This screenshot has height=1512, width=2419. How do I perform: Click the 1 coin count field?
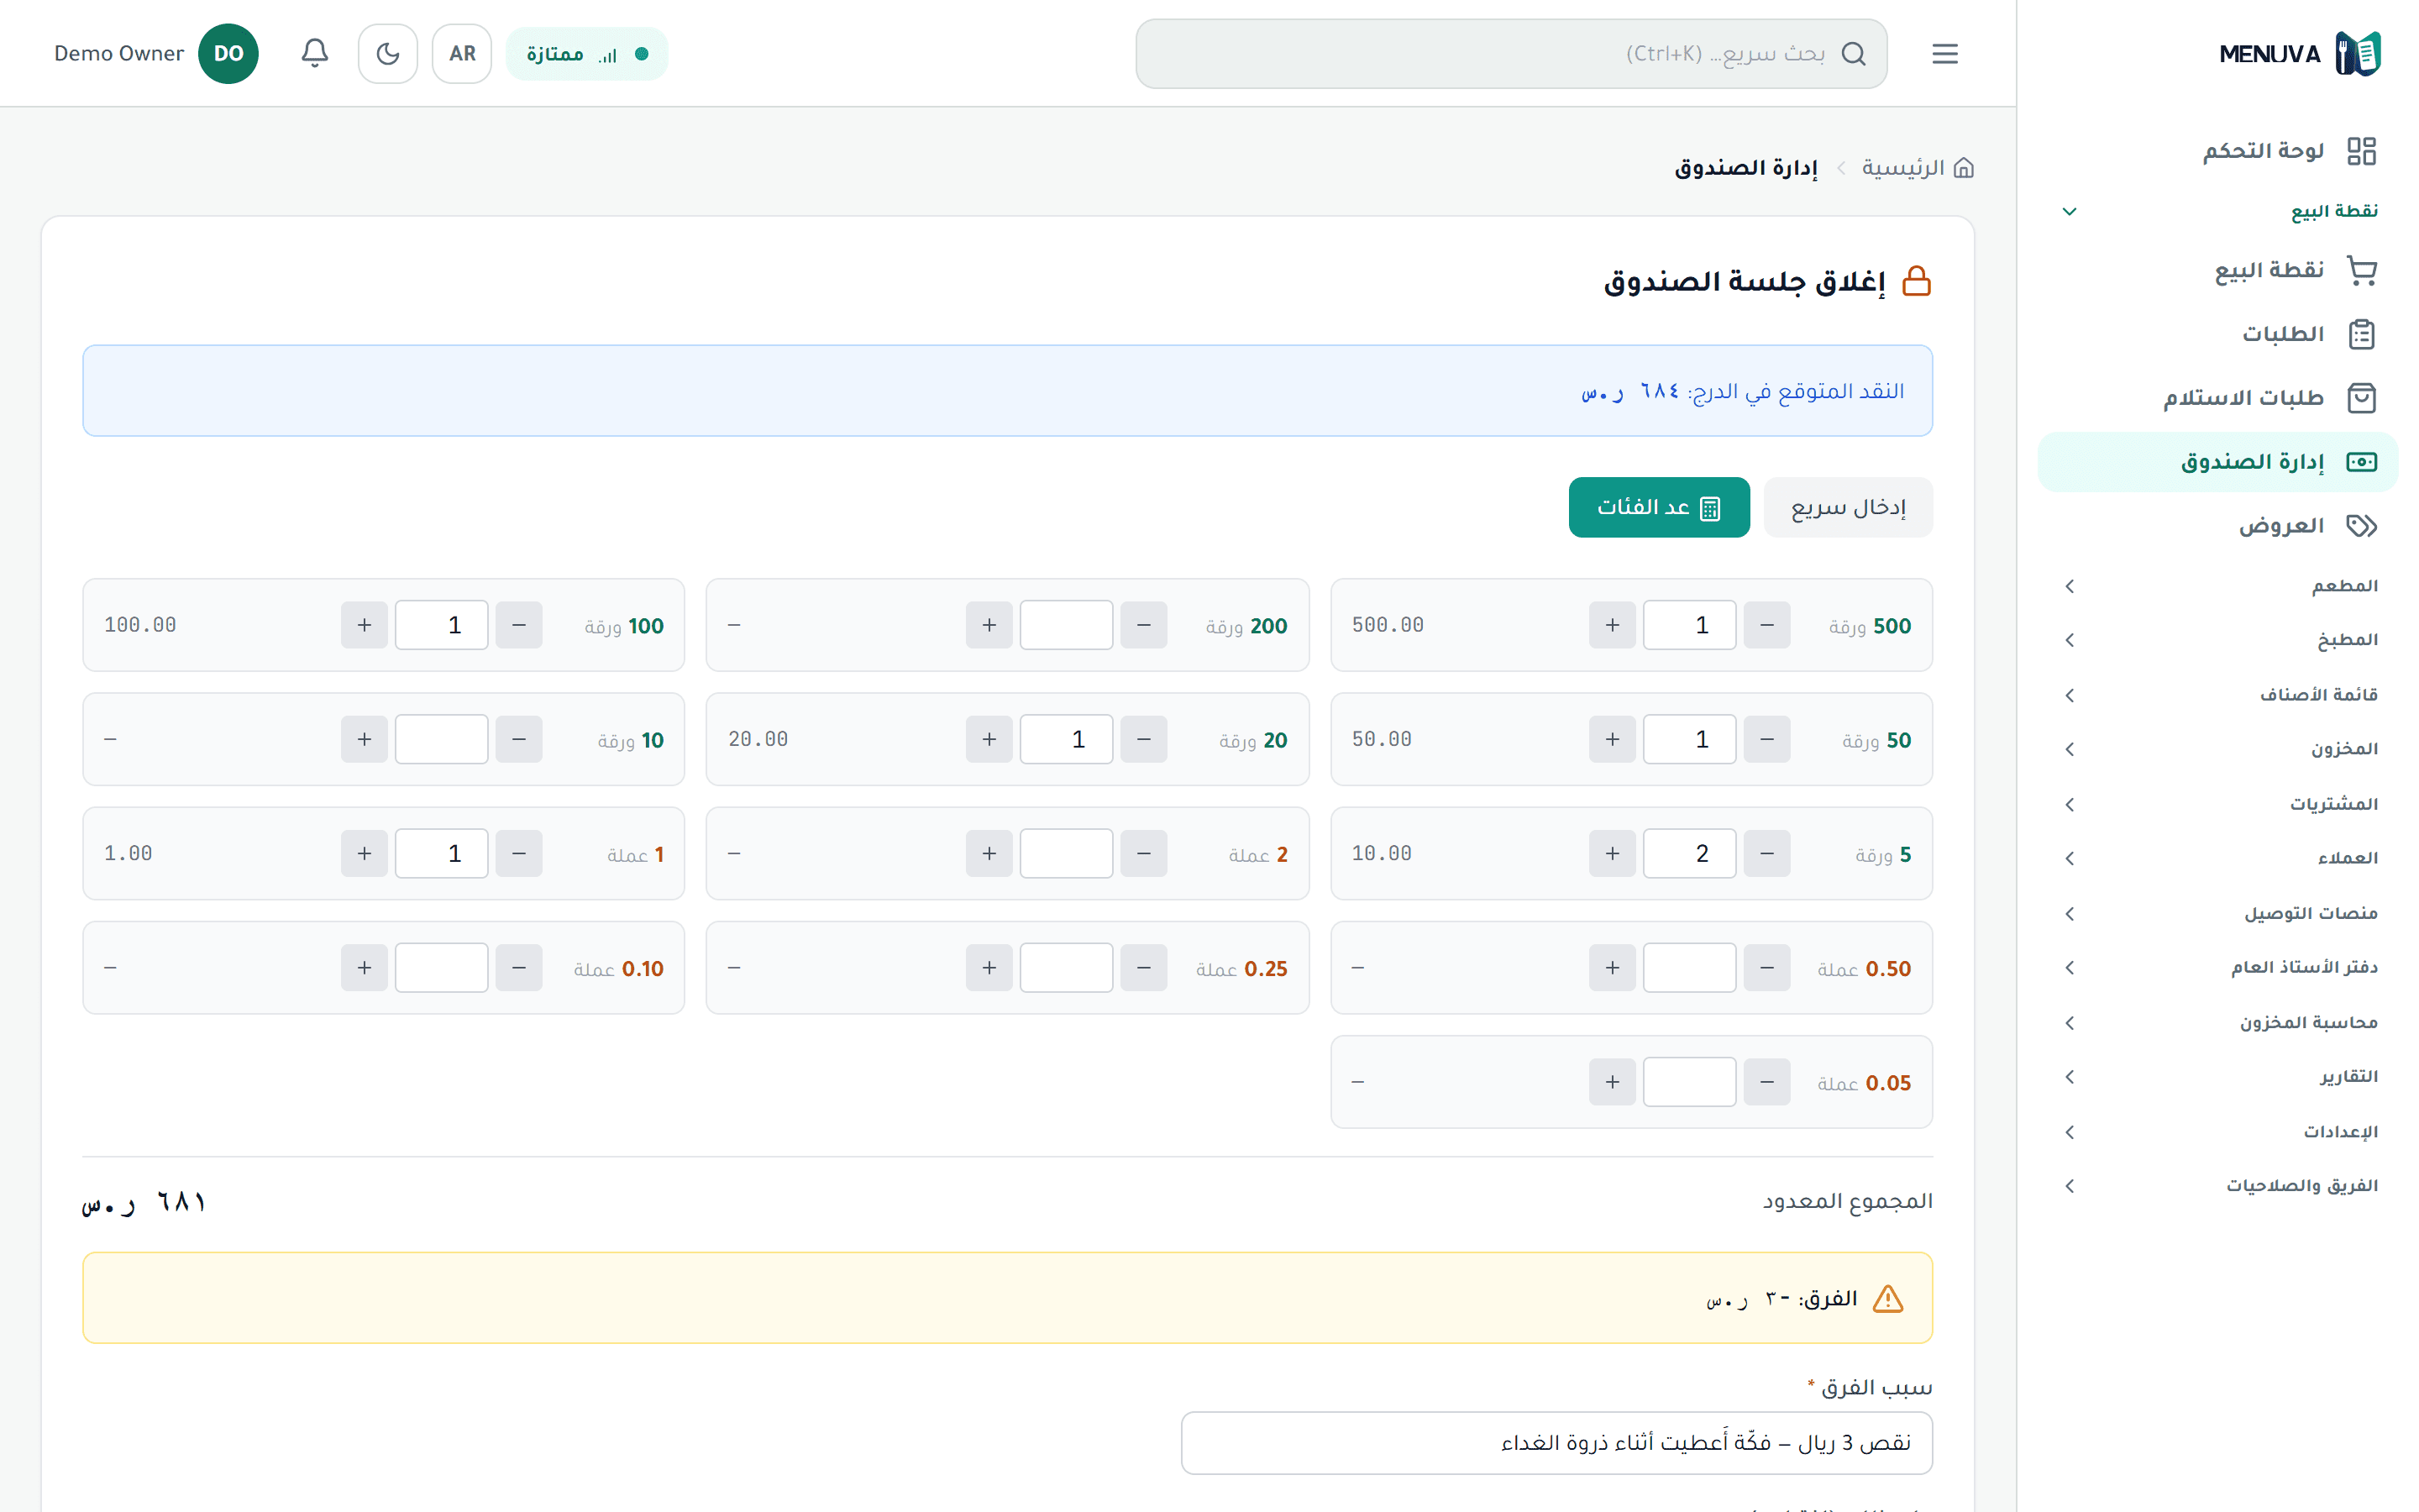tap(442, 853)
